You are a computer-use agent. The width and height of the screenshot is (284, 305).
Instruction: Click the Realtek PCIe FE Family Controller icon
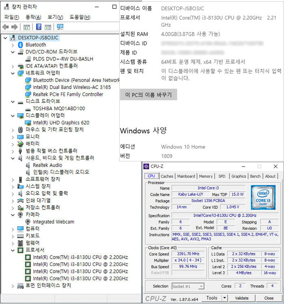[28, 95]
